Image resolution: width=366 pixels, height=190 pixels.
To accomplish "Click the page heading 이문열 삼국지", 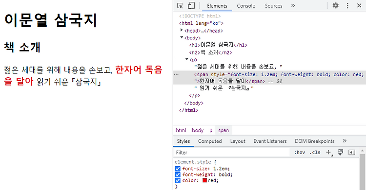I will pyautogui.click(x=51, y=20).
